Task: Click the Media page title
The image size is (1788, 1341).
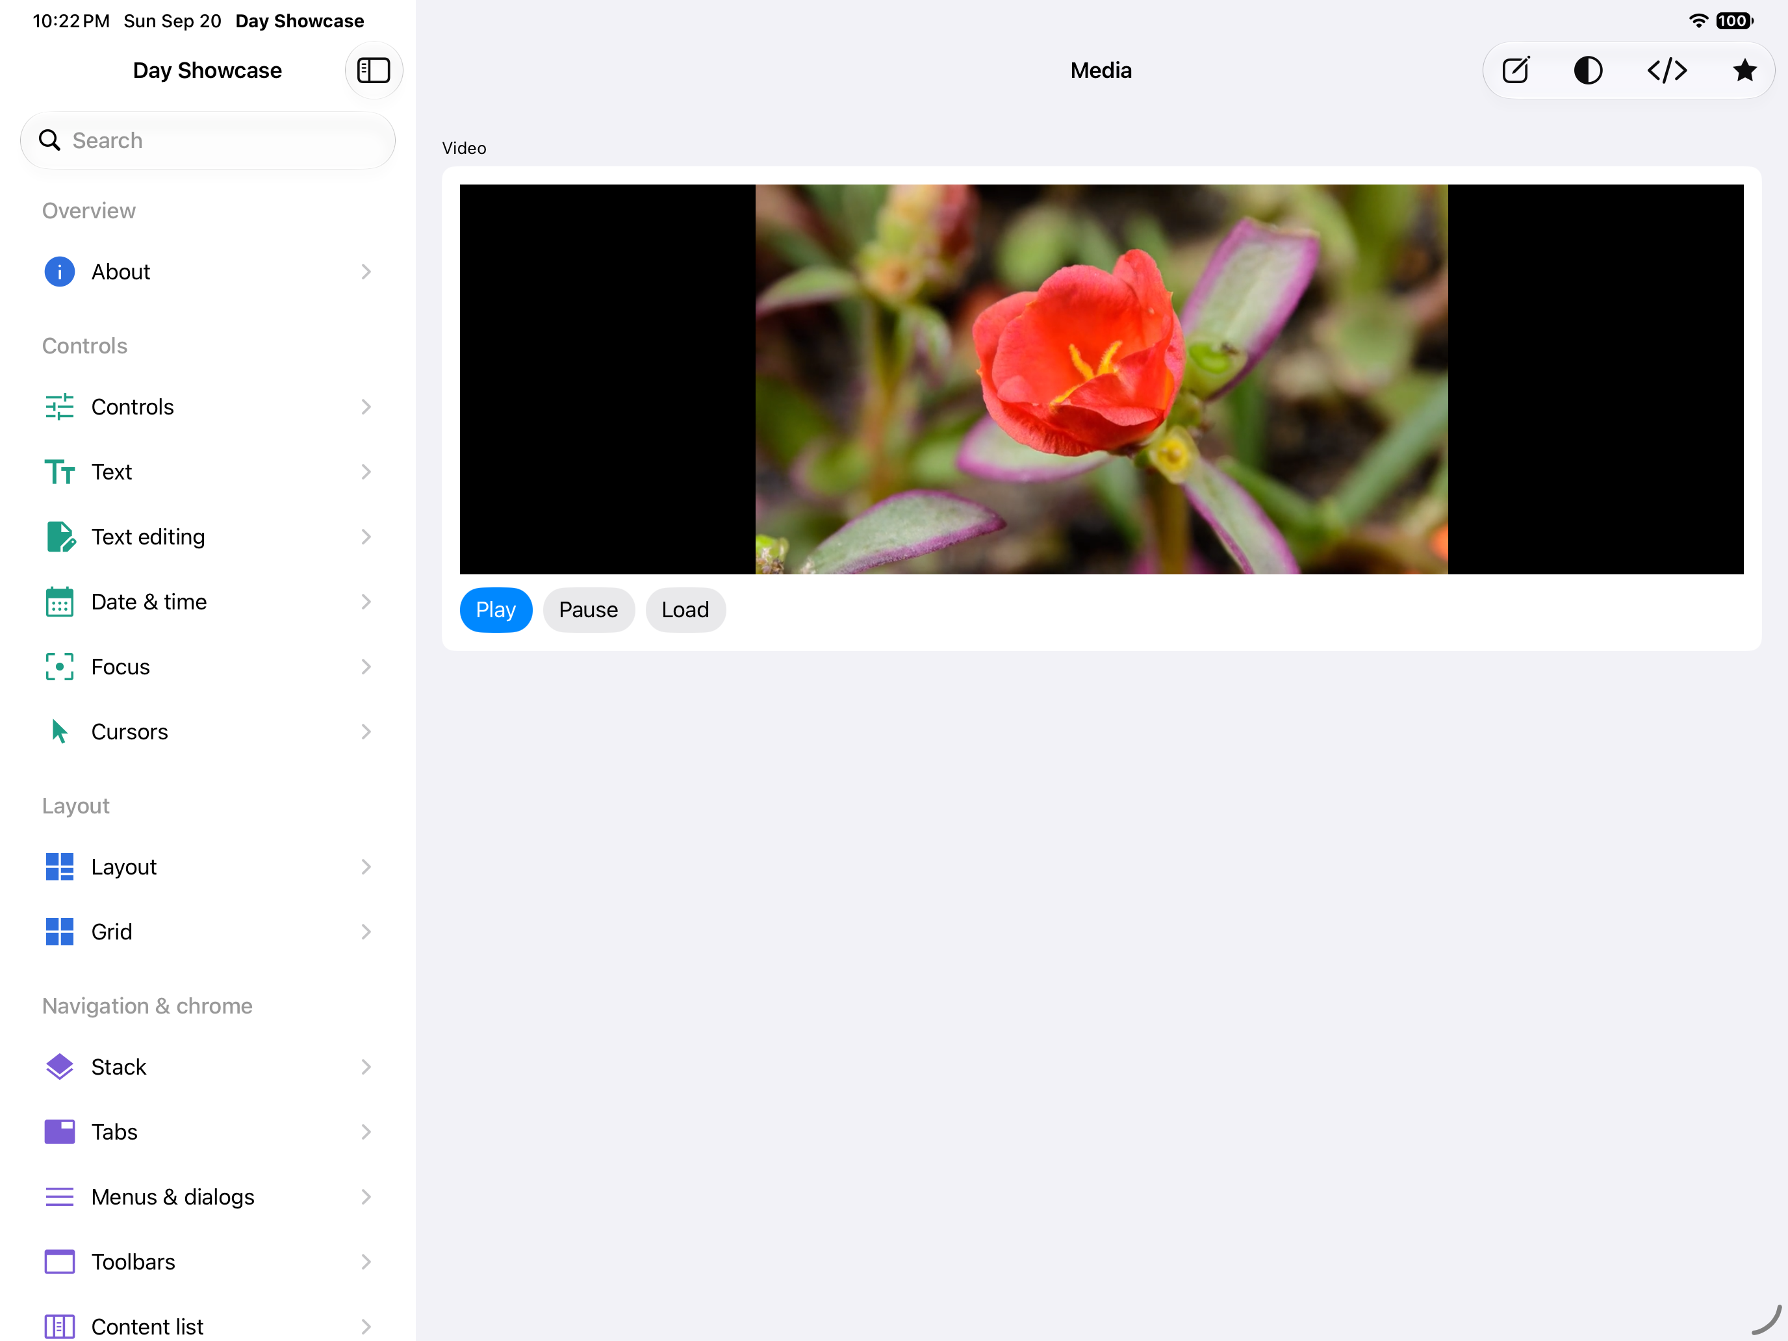Action: [x=1101, y=70]
